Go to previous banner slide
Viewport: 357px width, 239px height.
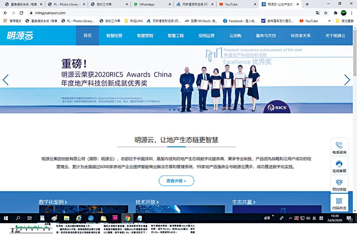pyautogui.click(x=6, y=80)
